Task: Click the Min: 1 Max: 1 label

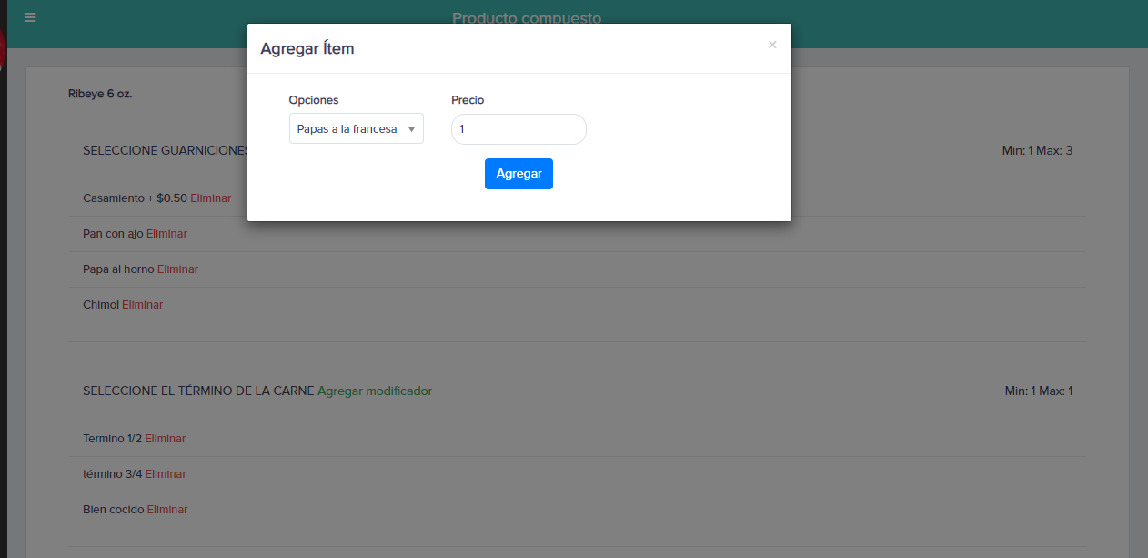Action: [x=1039, y=391]
